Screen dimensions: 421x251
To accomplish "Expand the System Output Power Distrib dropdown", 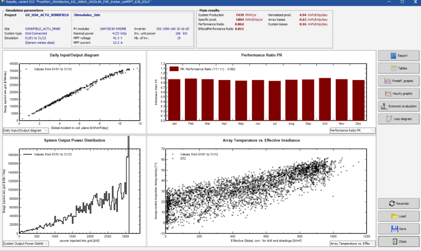I will pyautogui.click(x=46, y=243).
